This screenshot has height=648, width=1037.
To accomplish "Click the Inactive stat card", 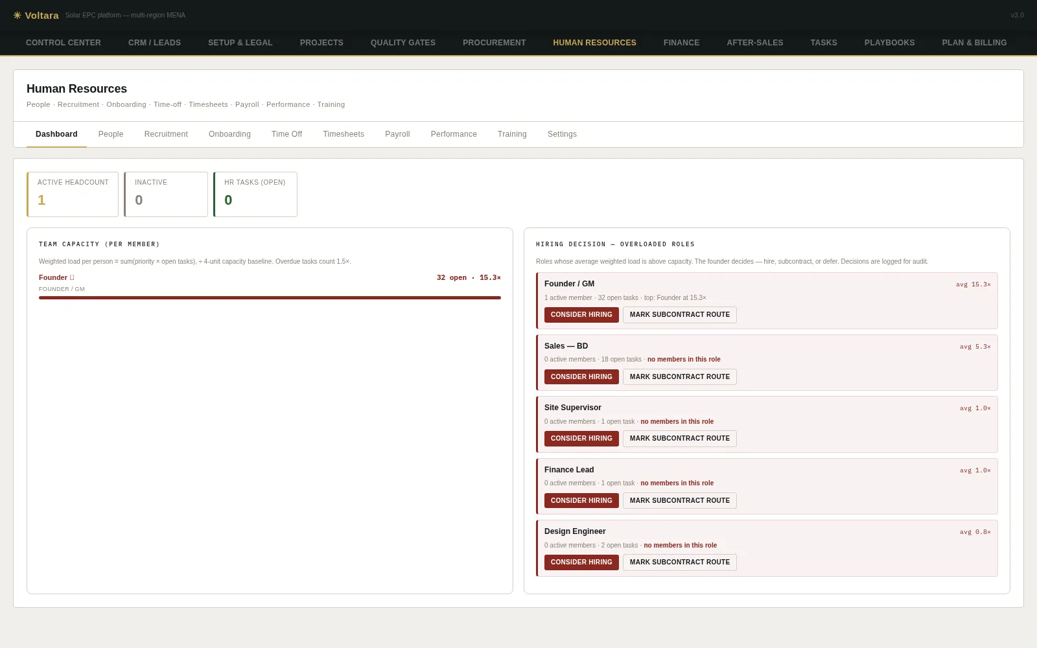I will coord(166,194).
